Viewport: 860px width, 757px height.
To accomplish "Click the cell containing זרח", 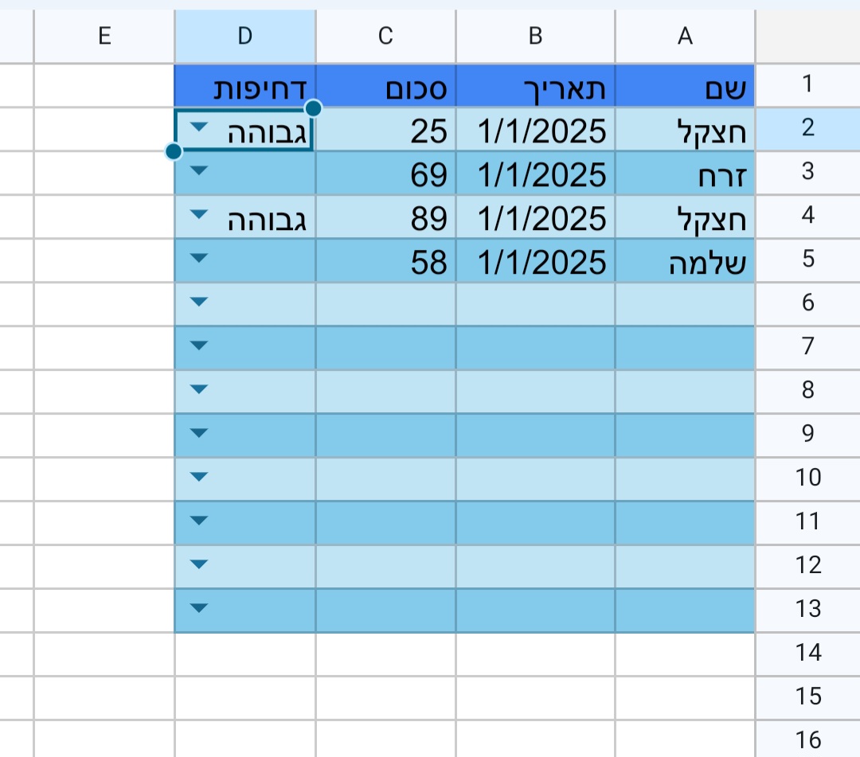I will [684, 172].
